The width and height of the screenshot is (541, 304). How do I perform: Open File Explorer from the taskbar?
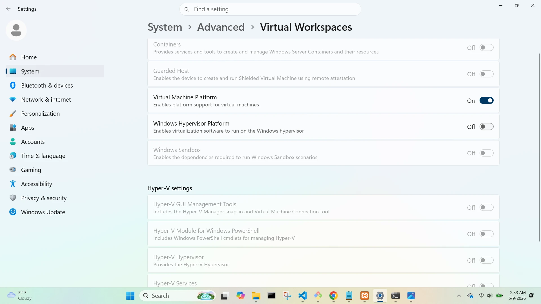pos(256,296)
